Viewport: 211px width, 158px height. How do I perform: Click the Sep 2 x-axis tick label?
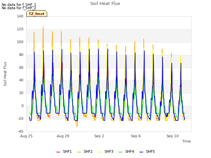pos(99,136)
